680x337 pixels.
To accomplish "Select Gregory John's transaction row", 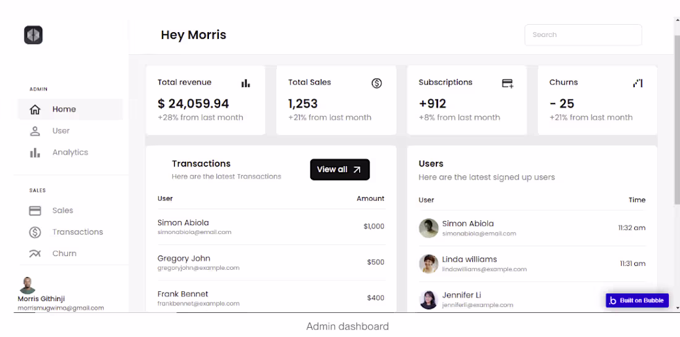I will [x=271, y=263].
